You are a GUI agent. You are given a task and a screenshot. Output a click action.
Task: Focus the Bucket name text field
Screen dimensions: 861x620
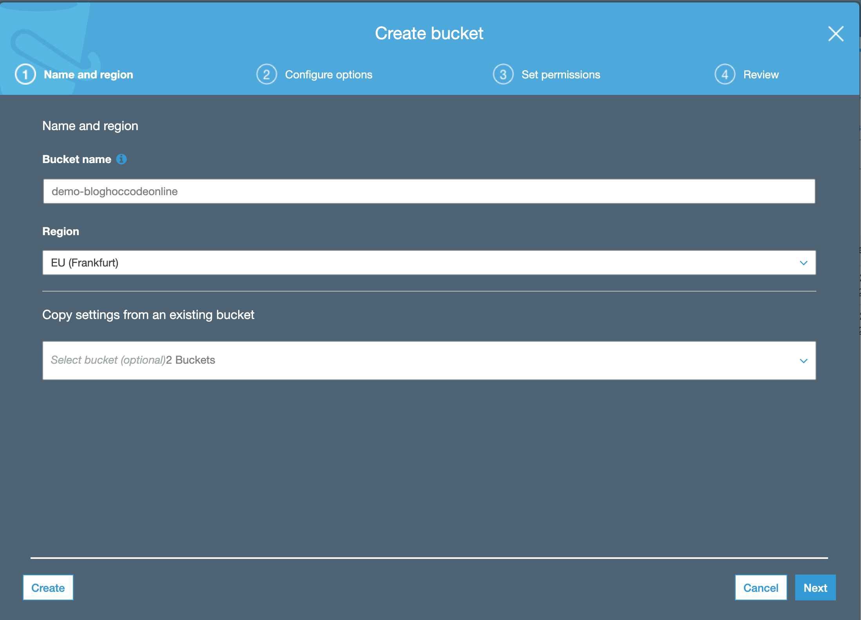429,191
